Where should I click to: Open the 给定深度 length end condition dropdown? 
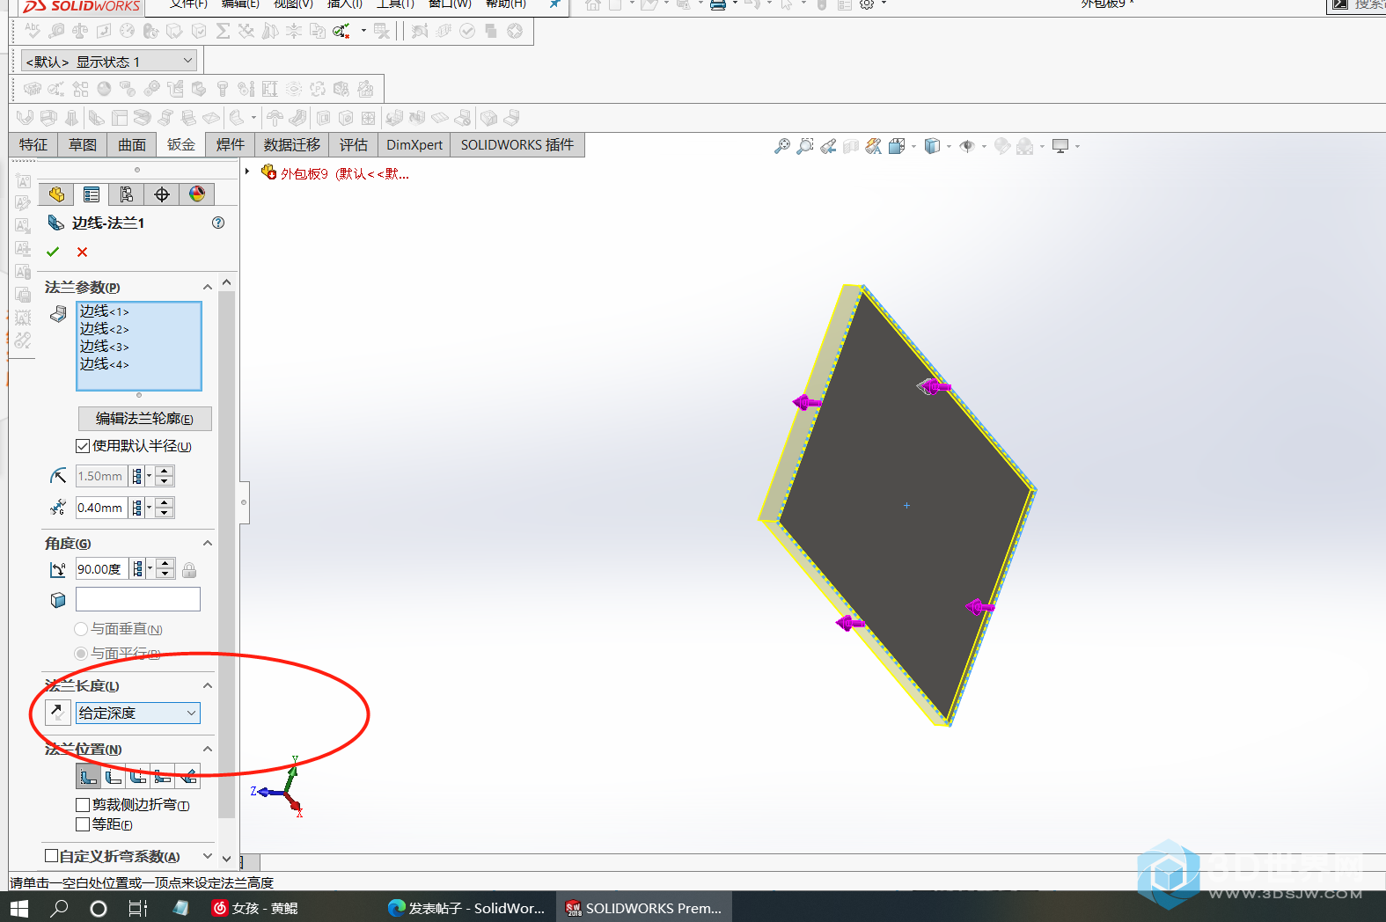pyautogui.click(x=138, y=713)
